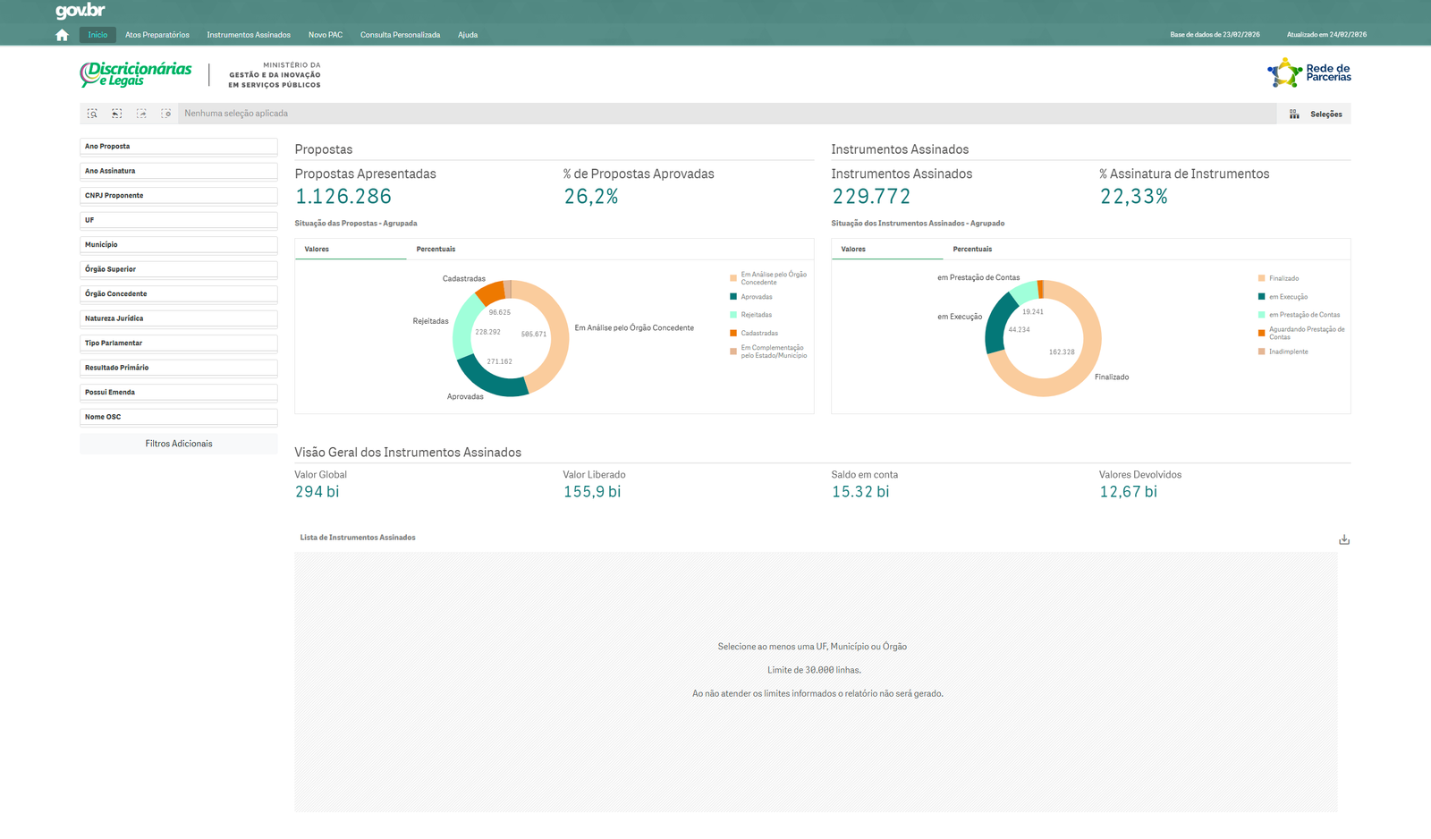This screenshot has width=1431, height=839.
Task: Open the Ano Proposta filter dropdown
Action: pos(179,147)
